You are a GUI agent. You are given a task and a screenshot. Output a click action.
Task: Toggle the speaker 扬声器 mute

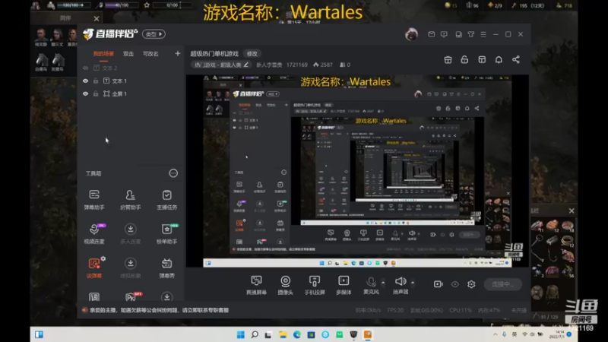pos(401,285)
